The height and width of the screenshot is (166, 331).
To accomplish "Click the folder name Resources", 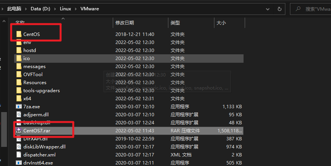I will tap(35, 82).
